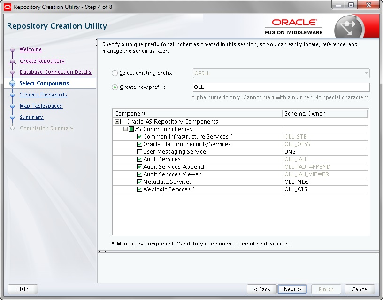The image size is (383, 300).
Task: Maximize the Repository Creation Utility window
Action: tap(351, 5)
